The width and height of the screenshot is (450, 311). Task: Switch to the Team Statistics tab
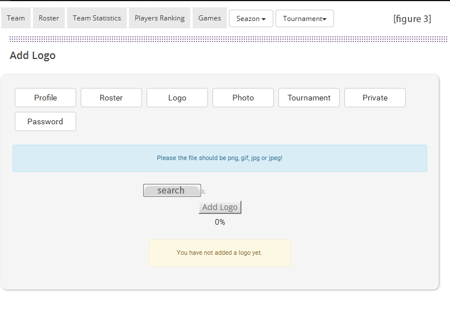[97, 18]
